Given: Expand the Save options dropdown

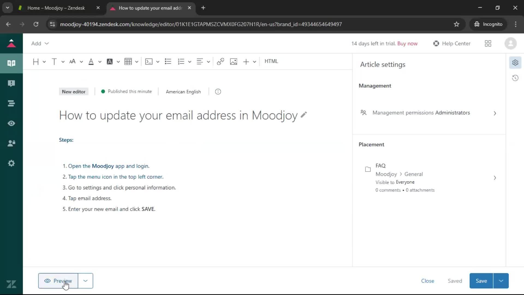Looking at the screenshot, I should point(501,281).
